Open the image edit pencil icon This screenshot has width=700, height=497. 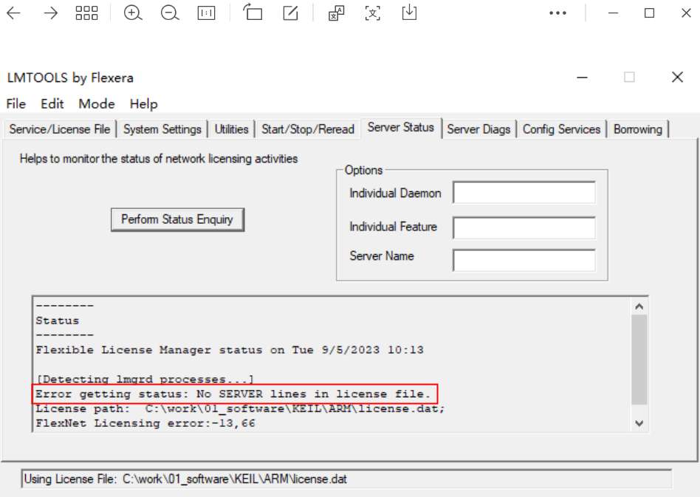(291, 13)
